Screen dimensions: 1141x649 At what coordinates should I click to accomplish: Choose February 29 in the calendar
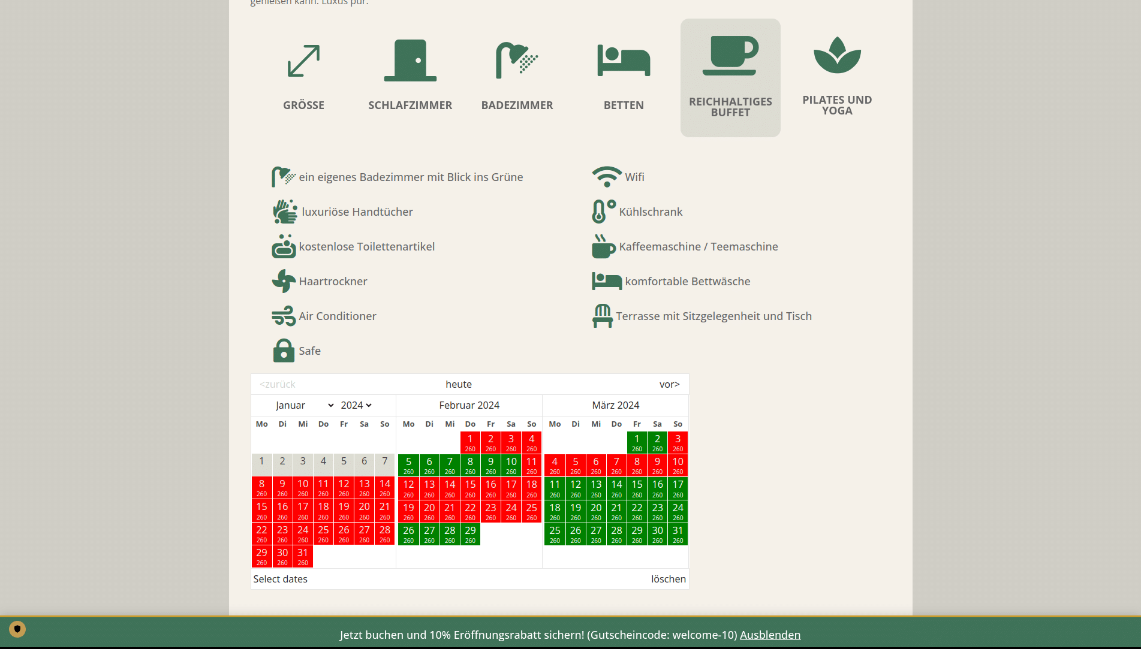470,534
